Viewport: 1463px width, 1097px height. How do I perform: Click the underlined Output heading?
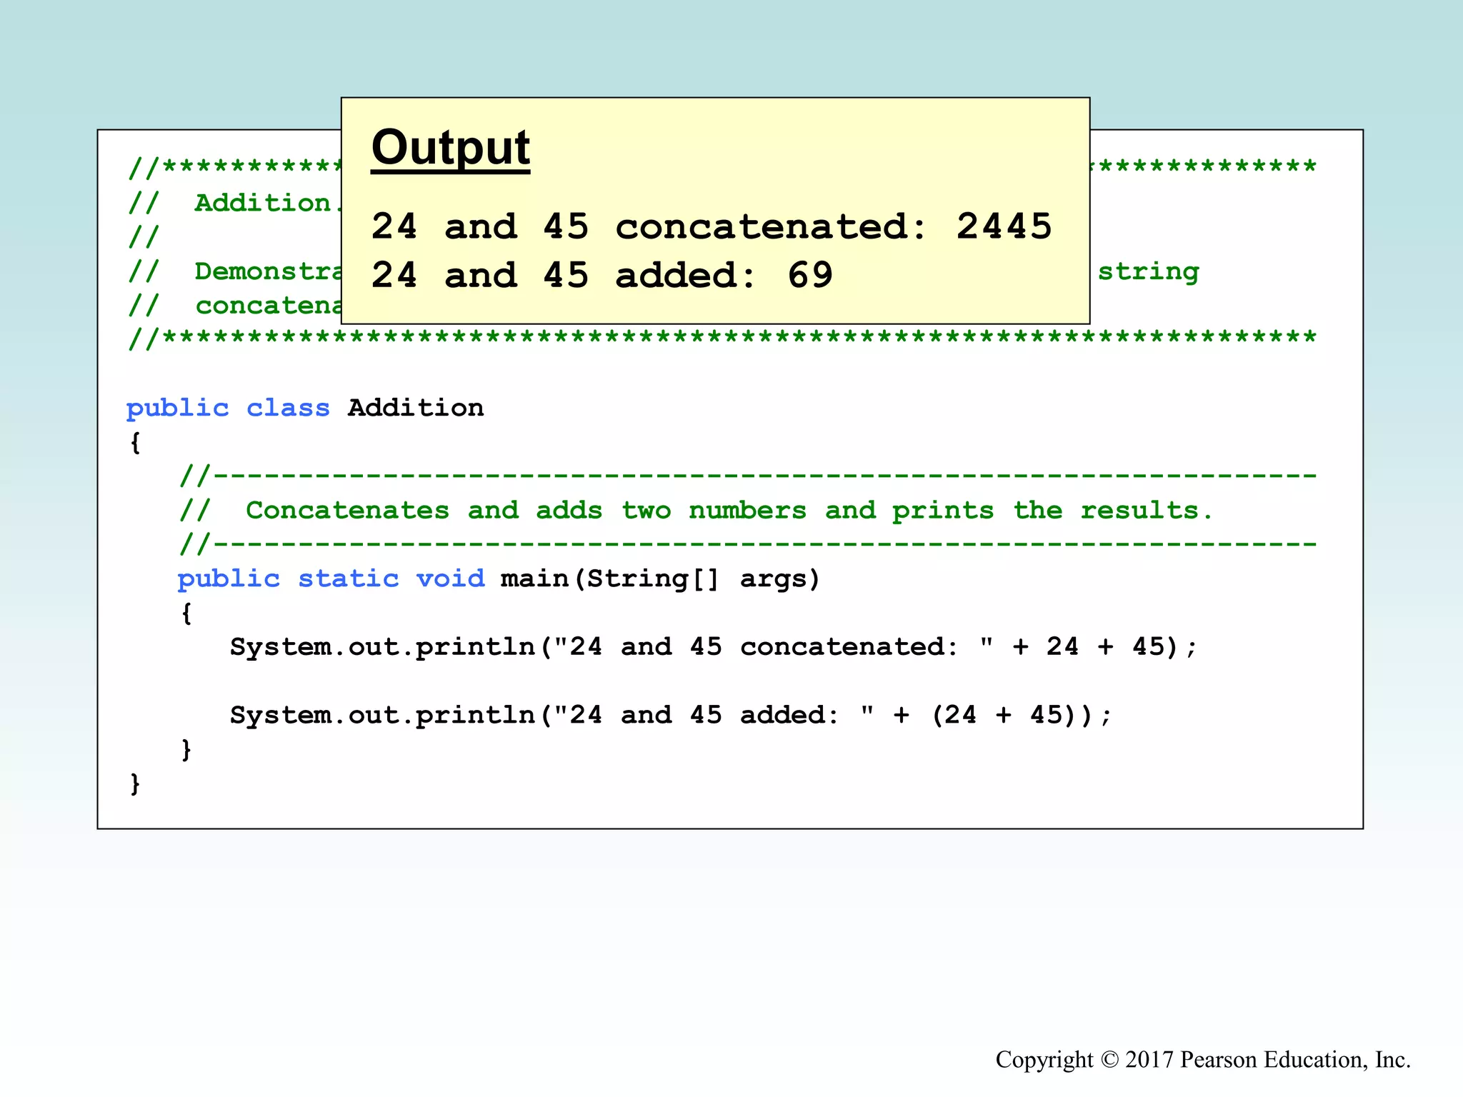[451, 149]
